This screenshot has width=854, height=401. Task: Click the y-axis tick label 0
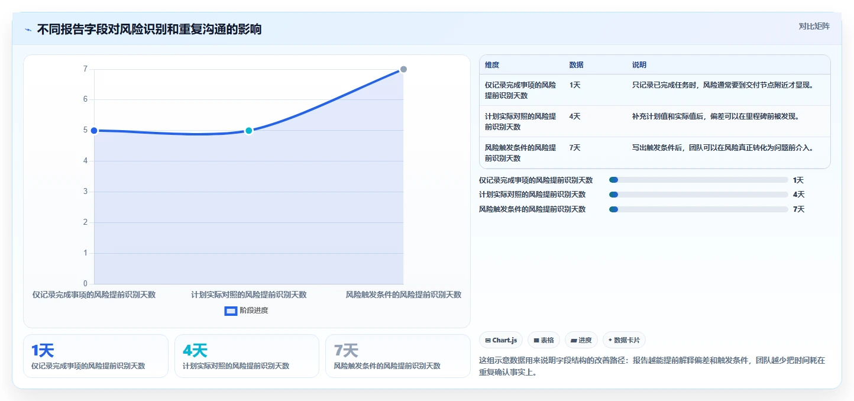point(85,284)
